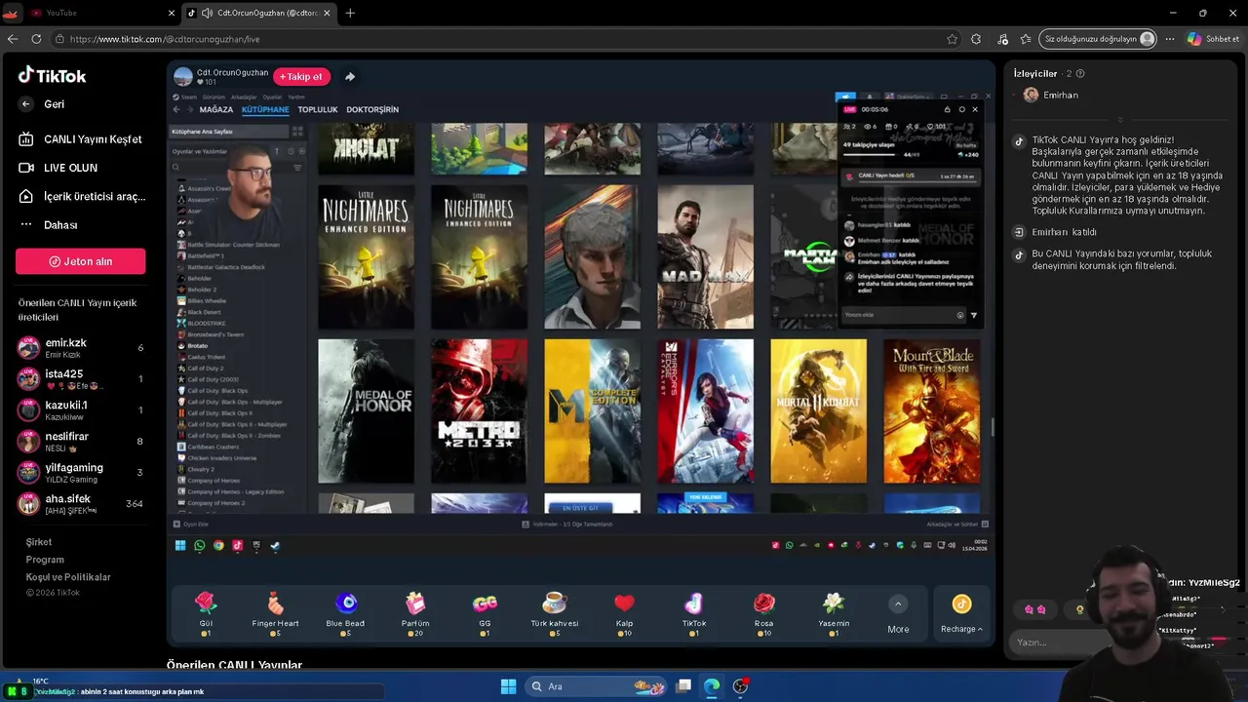Viewport: 1248px width, 702px height.
Task: Send the Gül rose gift
Action: click(x=206, y=613)
